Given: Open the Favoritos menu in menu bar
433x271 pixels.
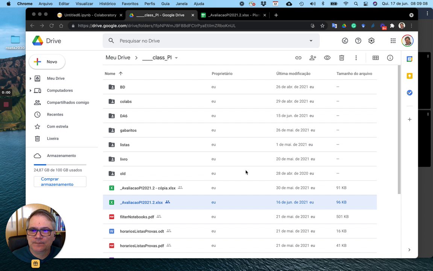Looking at the screenshot, I should coord(129,4).
